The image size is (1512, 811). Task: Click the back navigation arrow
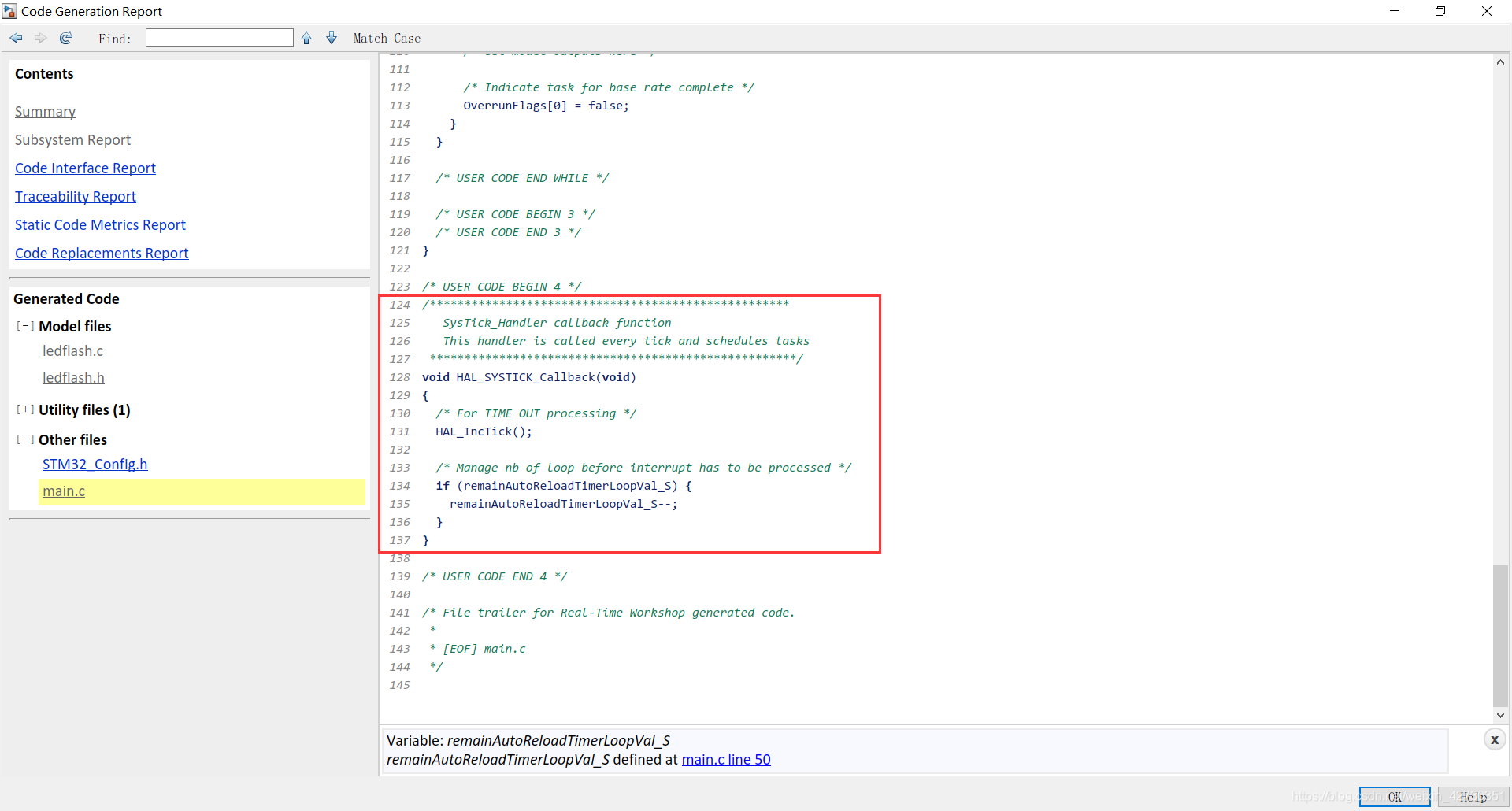click(17, 38)
